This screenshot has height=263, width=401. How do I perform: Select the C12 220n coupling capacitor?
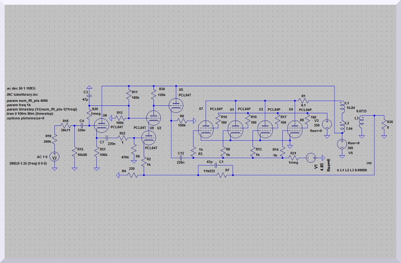(181, 157)
